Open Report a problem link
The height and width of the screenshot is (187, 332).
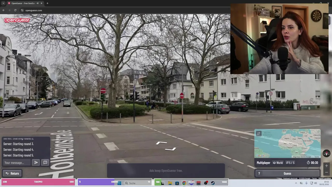[x=324, y=178]
